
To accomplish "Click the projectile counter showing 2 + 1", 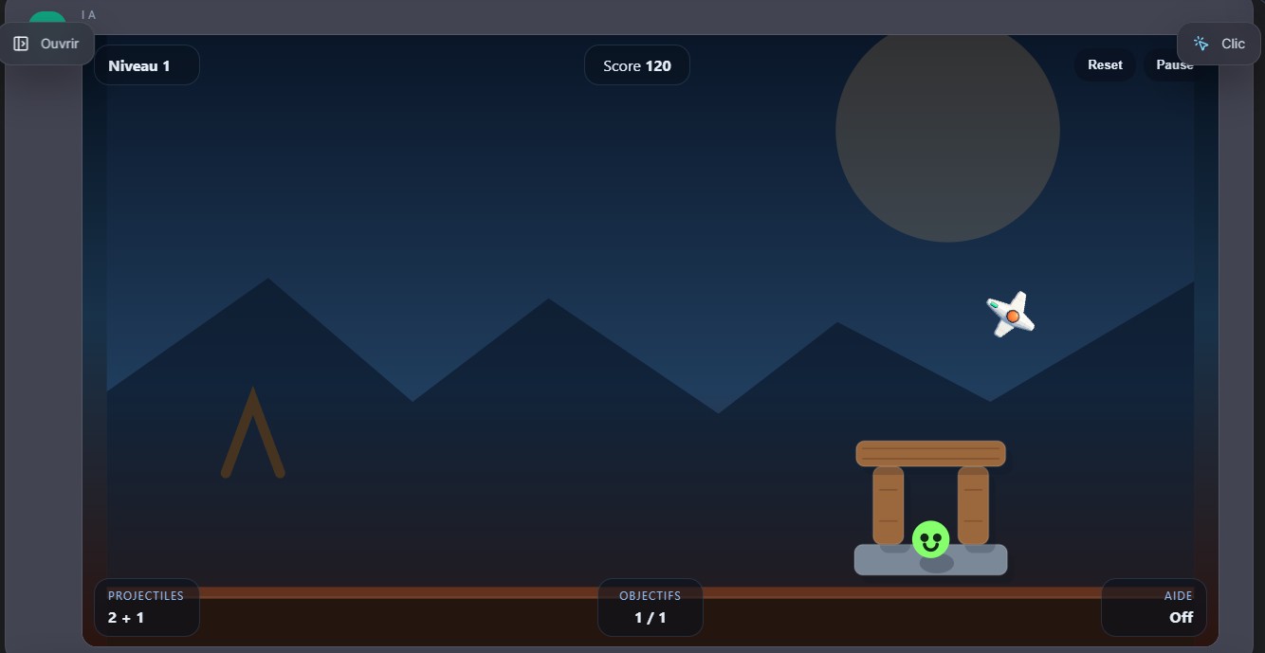I will pyautogui.click(x=124, y=617).
